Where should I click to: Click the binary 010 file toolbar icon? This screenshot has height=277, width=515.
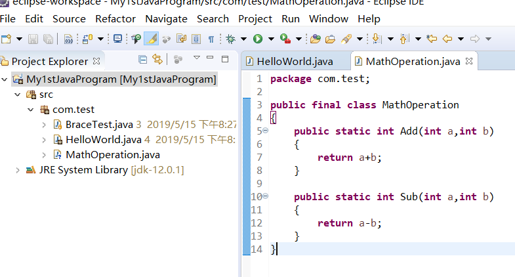68,39
